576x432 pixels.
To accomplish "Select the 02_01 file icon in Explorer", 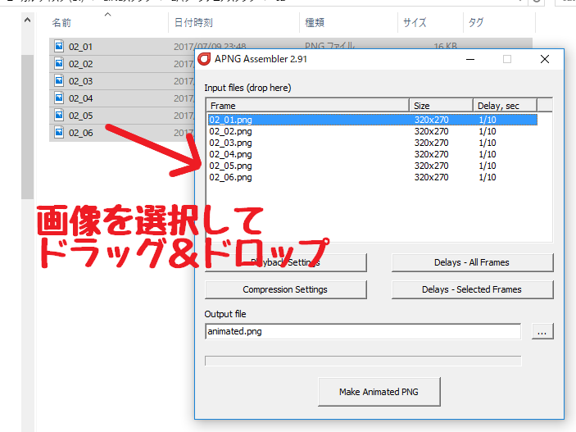I will [x=59, y=46].
